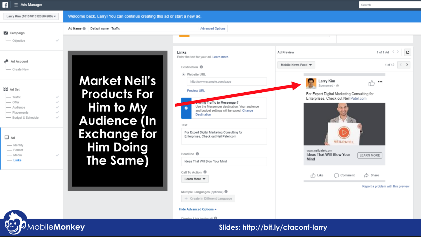Open the ad preview in a new window
The image size is (421, 237).
coord(408,52)
